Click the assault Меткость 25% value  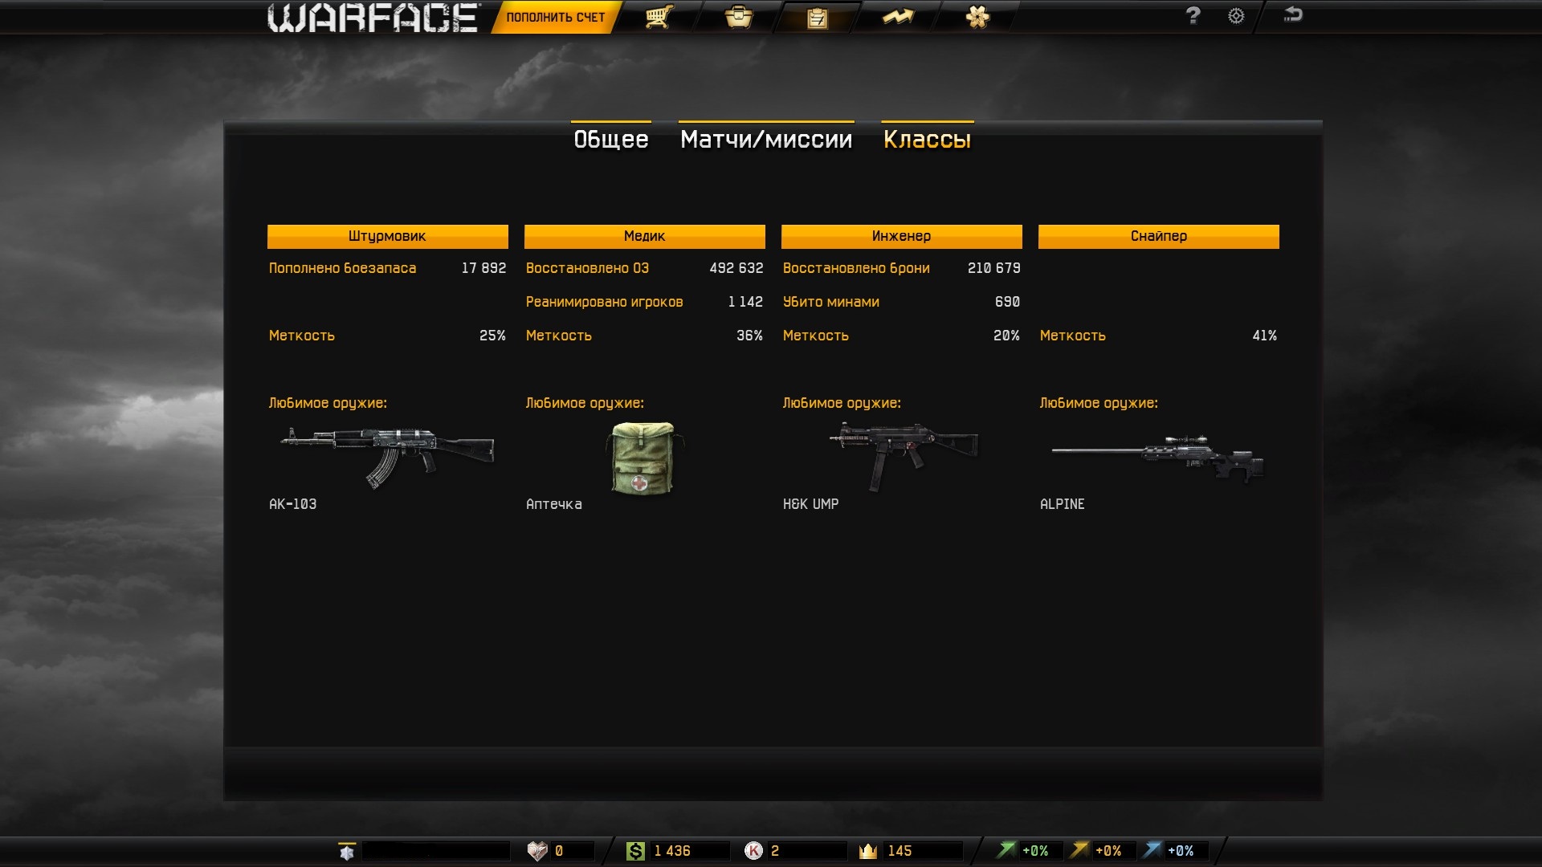coord(492,336)
